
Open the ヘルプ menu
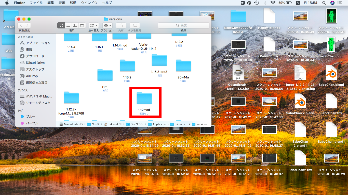(x=107, y=3)
